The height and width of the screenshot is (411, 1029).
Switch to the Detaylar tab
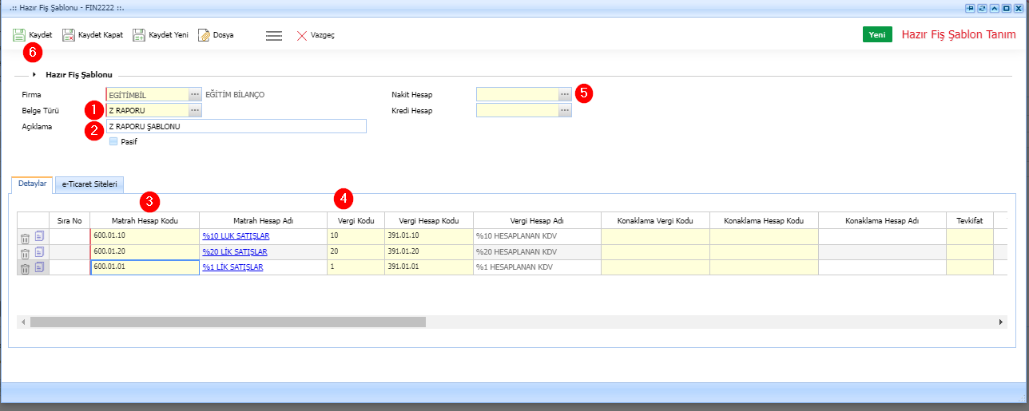(x=31, y=184)
